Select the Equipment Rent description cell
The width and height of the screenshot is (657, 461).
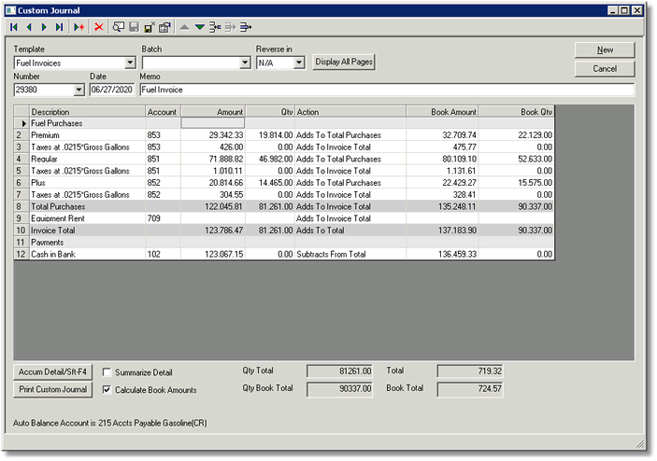coord(87,218)
